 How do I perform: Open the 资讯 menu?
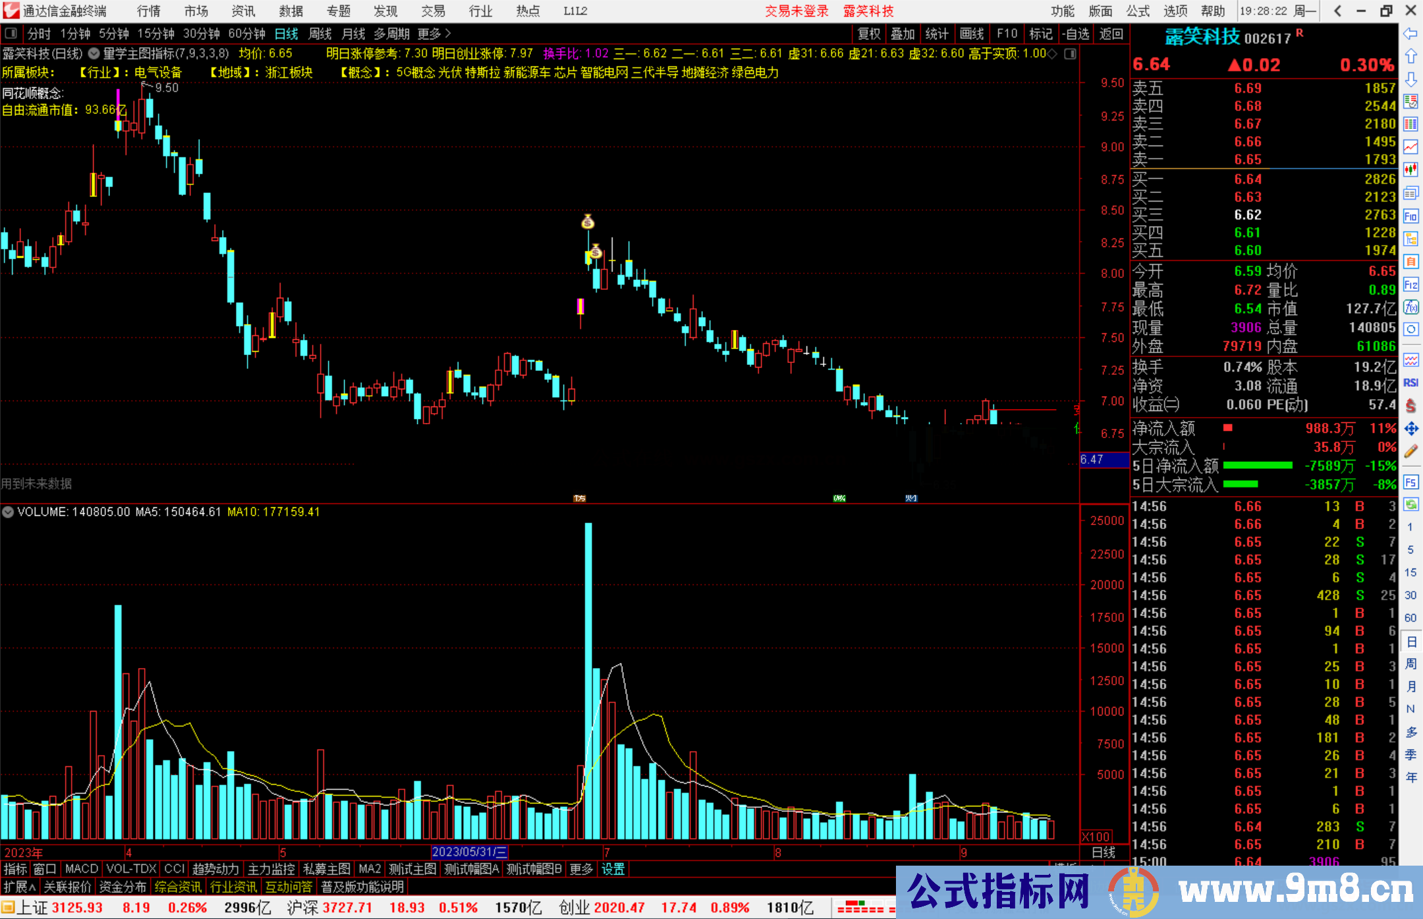244,11
